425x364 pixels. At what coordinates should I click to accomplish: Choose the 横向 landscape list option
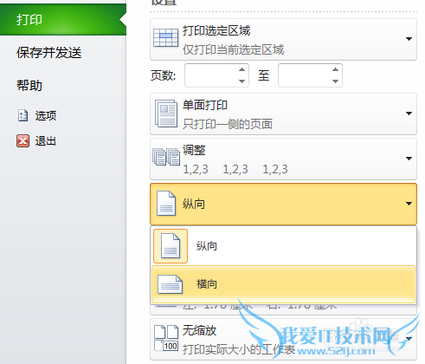[x=284, y=284]
